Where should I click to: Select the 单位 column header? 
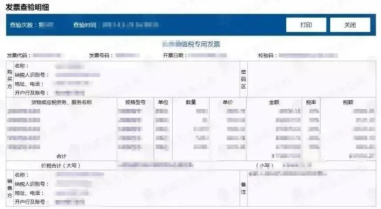click(x=163, y=102)
